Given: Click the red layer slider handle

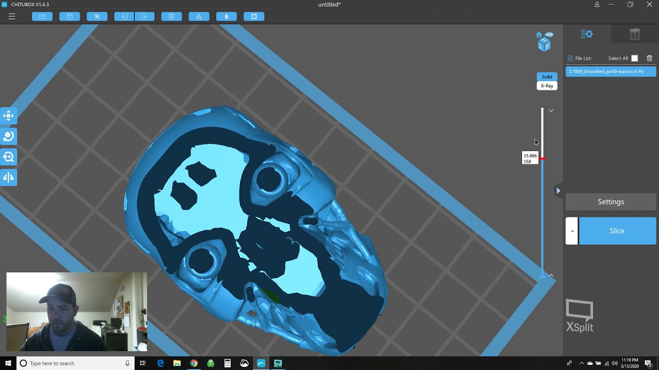Looking at the screenshot, I should (542, 159).
